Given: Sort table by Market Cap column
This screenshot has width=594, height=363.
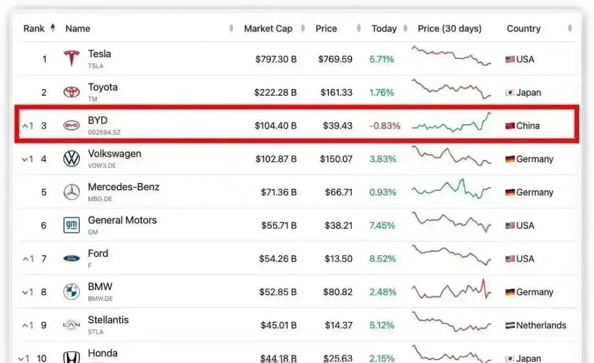Looking at the screenshot, I should tap(268, 29).
